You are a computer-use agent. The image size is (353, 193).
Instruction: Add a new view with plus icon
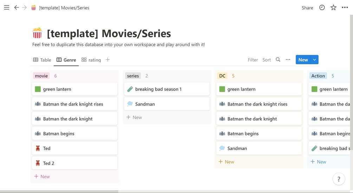108,60
